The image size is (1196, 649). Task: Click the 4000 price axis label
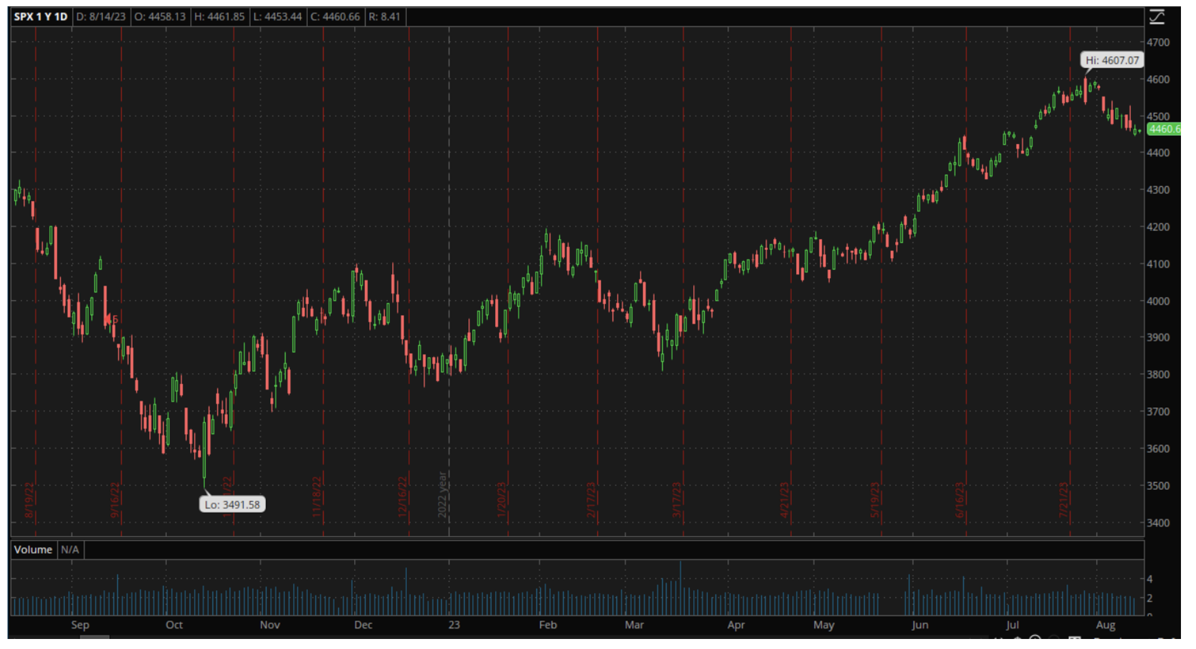1158,301
